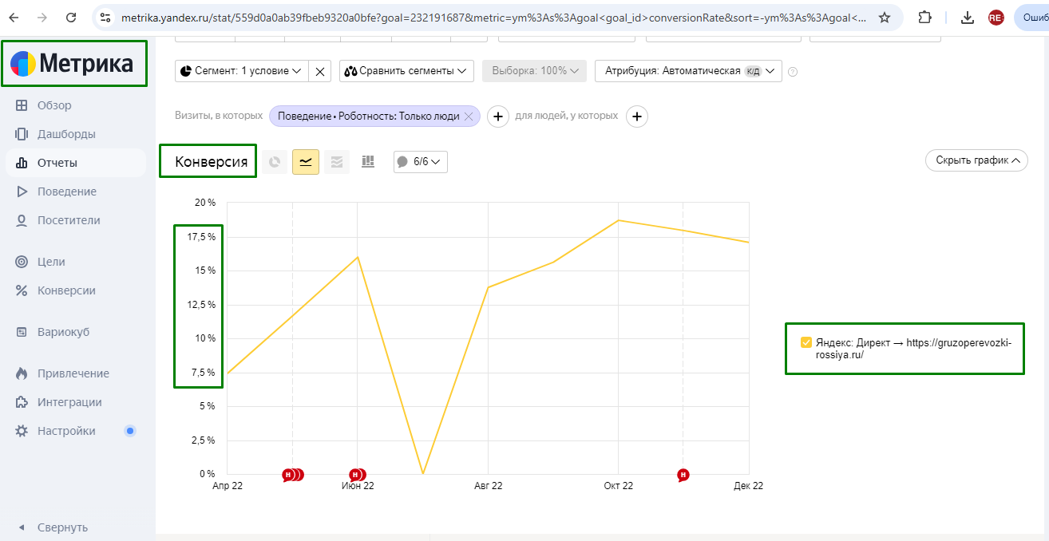
Task: Remove the Роботность: Только люди filter chip
Action: (x=469, y=116)
